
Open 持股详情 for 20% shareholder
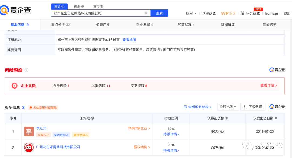(171, 150)
